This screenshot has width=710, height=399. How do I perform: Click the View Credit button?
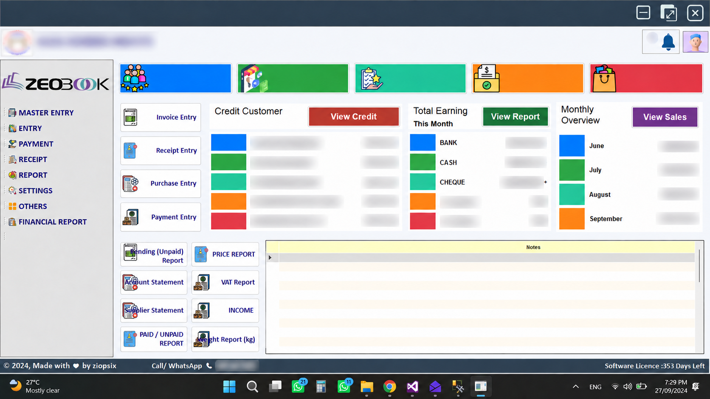pyautogui.click(x=354, y=117)
